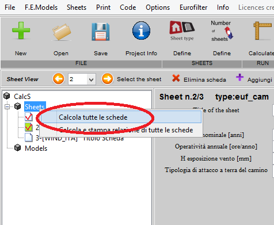Open the Print menu

tap(103, 7)
